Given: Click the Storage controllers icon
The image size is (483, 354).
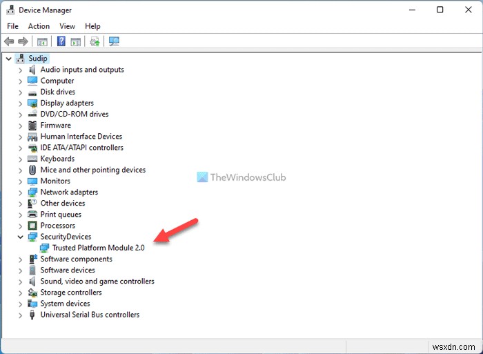Looking at the screenshot, I should point(32,292).
